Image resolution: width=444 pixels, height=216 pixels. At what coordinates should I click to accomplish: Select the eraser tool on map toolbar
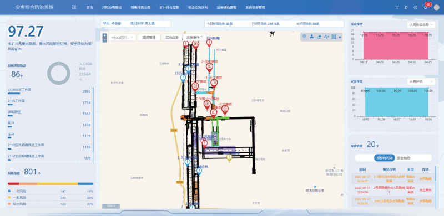point(319,37)
